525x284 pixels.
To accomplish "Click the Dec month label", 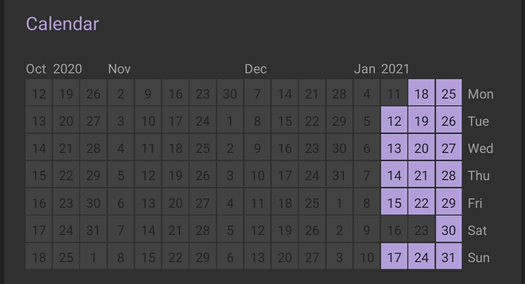I will (256, 69).
